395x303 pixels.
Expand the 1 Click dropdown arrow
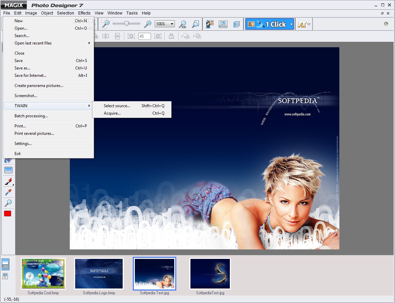(x=292, y=24)
